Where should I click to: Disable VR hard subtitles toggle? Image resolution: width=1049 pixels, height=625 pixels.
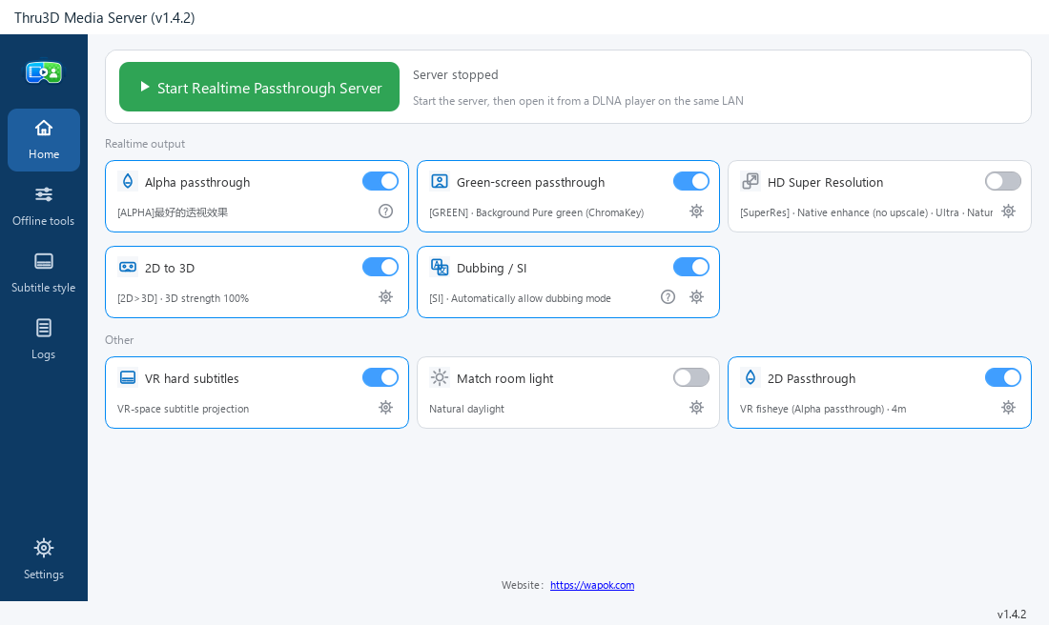pyautogui.click(x=380, y=377)
